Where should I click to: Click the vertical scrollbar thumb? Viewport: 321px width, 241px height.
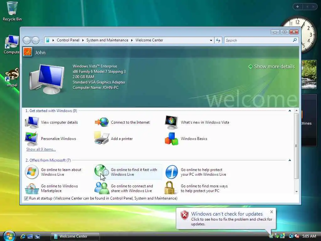[x=296, y=146]
